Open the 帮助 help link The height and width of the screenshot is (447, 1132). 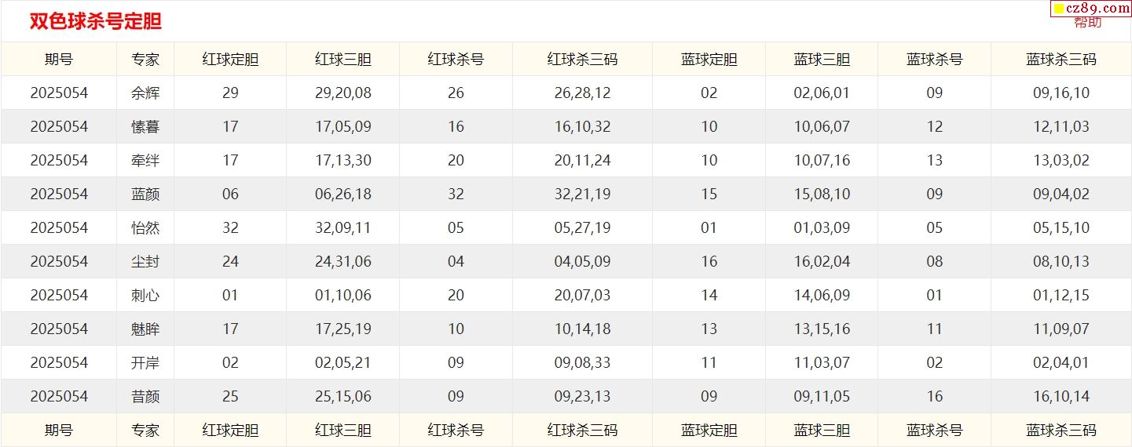click(1088, 22)
